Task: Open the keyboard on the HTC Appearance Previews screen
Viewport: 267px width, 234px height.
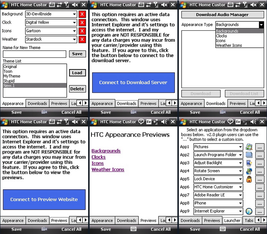Action: (133, 229)
